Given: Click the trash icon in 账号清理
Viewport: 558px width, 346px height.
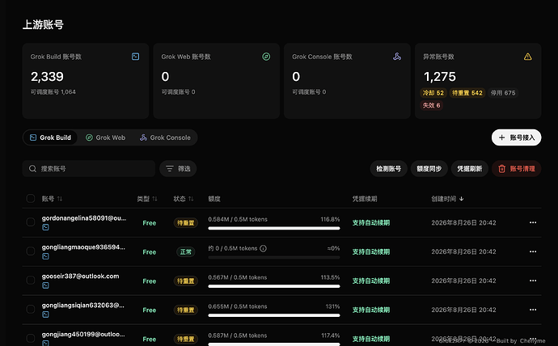Looking at the screenshot, I should (501, 169).
